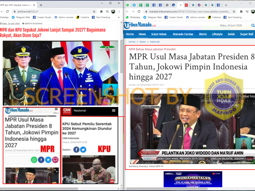255x191 pixels.
Task: Open Creator Studio bookmark in right browser
Action: pos(174,17)
